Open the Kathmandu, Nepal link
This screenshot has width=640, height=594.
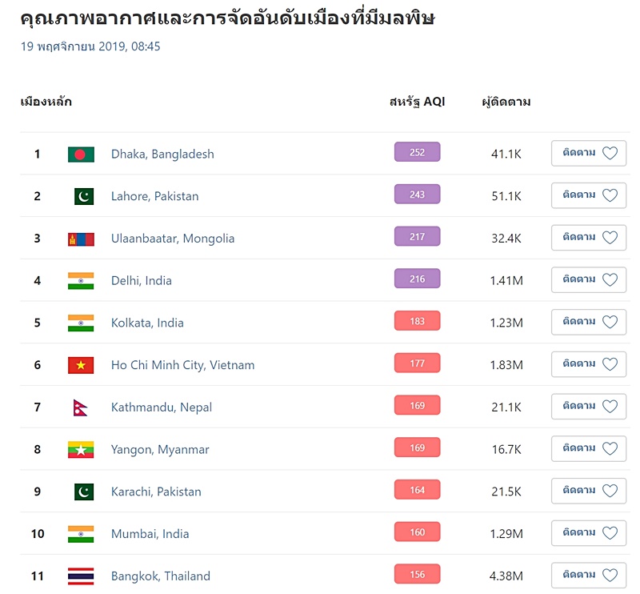click(162, 407)
